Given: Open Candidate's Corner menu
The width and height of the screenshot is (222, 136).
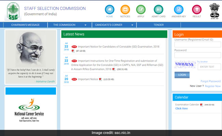Looking at the screenshot, I should coord(109,25).
